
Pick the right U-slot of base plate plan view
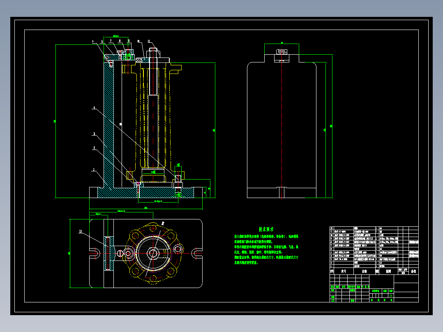(x=197, y=253)
